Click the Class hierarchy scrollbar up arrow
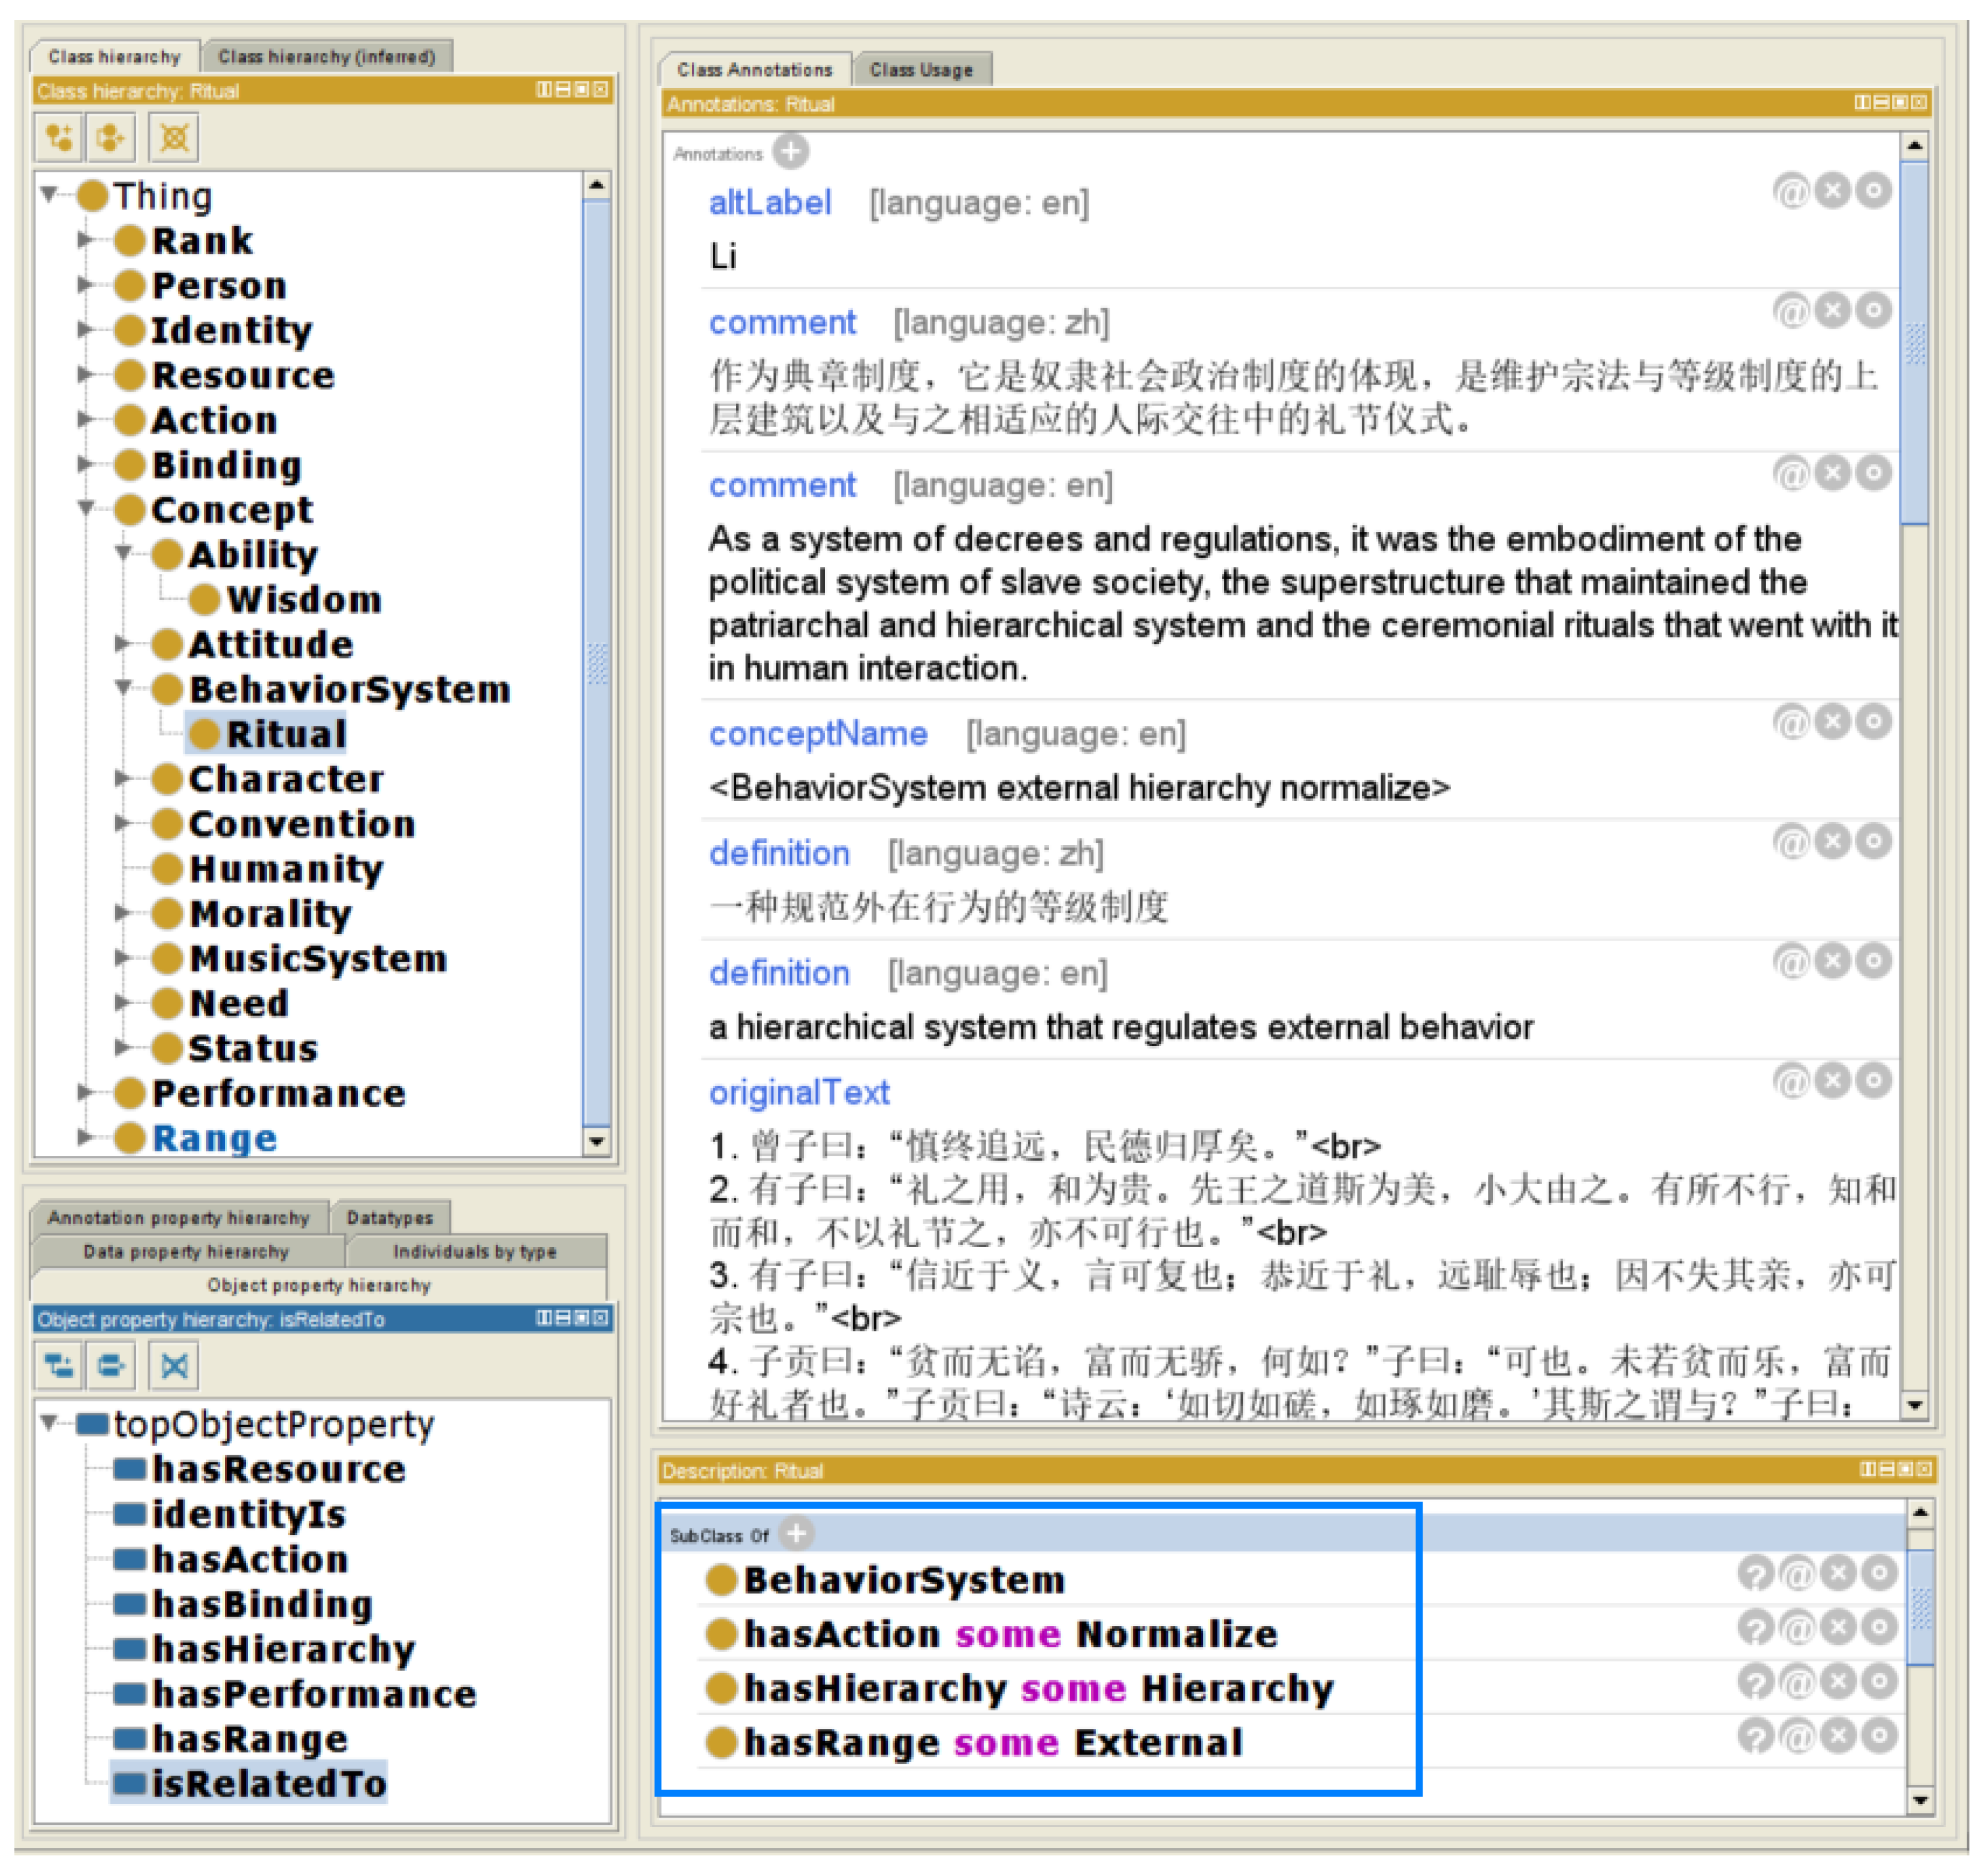 tap(597, 185)
